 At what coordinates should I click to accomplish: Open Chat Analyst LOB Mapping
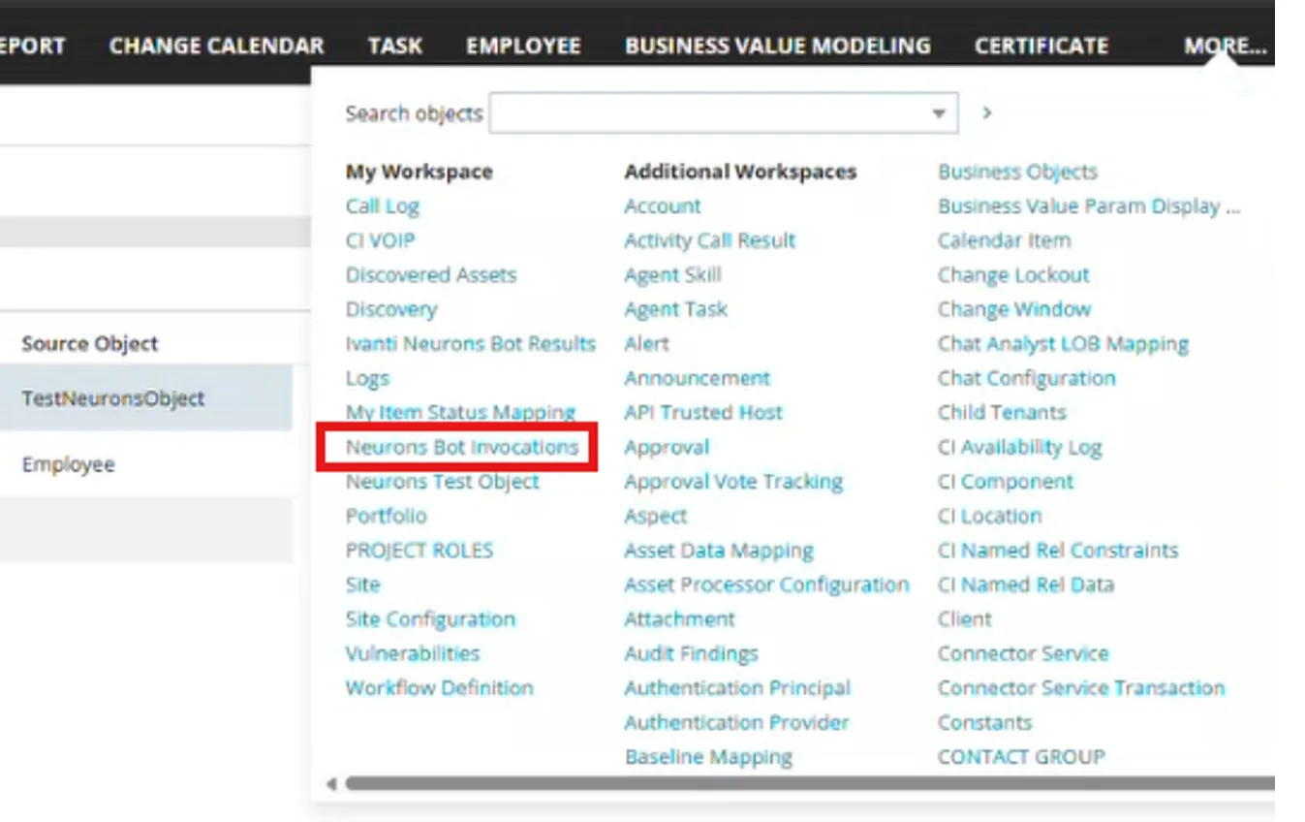point(1063,343)
